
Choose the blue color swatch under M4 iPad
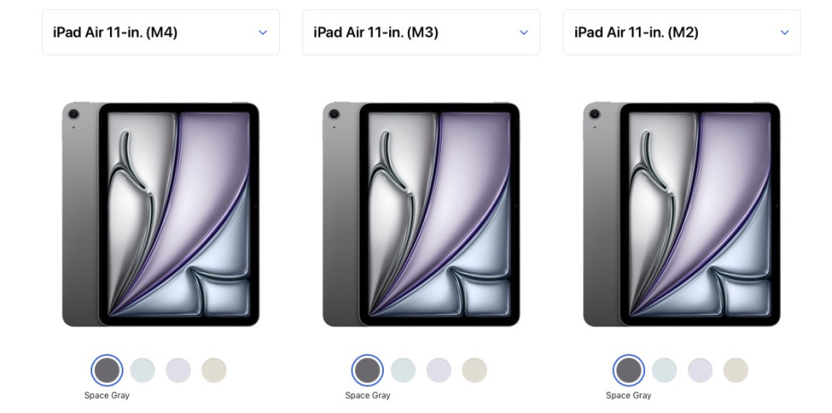pyautogui.click(x=143, y=370)
